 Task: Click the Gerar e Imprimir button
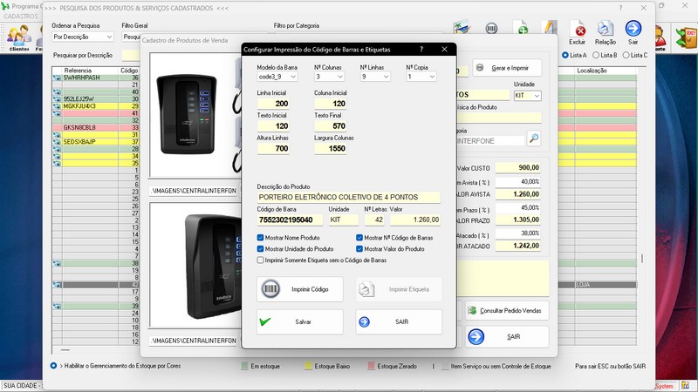[507, 68]
